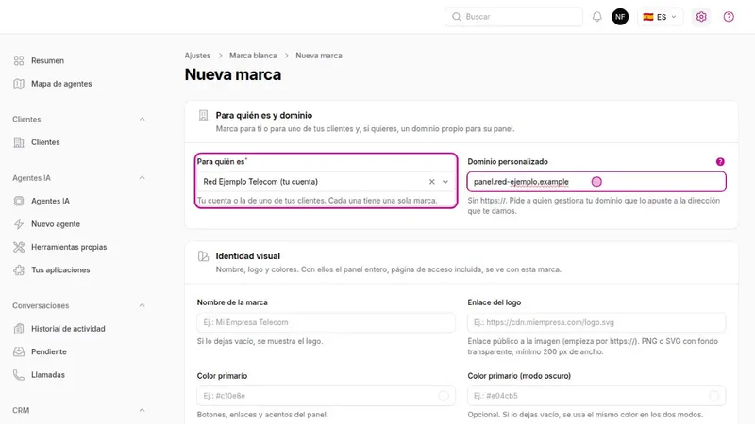Click the map icon beside Mapa de agentes

[19, 84]
